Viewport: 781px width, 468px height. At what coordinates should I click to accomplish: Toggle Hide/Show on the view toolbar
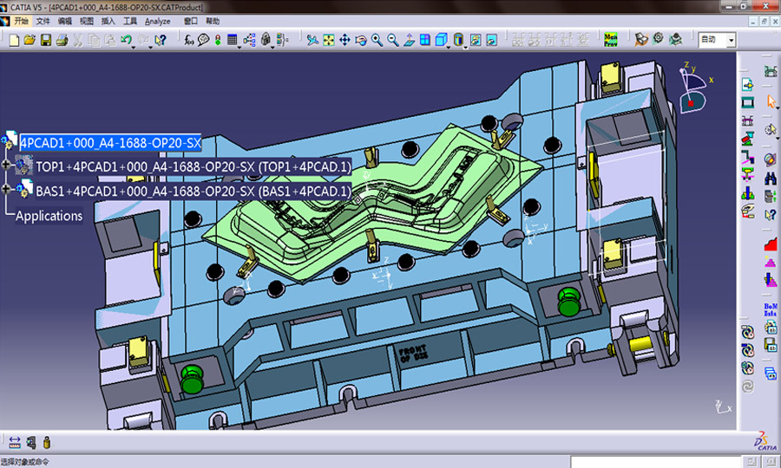(x=475, y=40)
